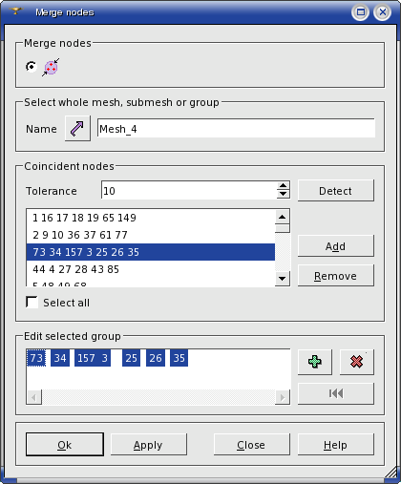Image resolution: width=401 pixels, height=484 pixels.
Task: Select node 157 in edit group
Action: tap(86, 358)
